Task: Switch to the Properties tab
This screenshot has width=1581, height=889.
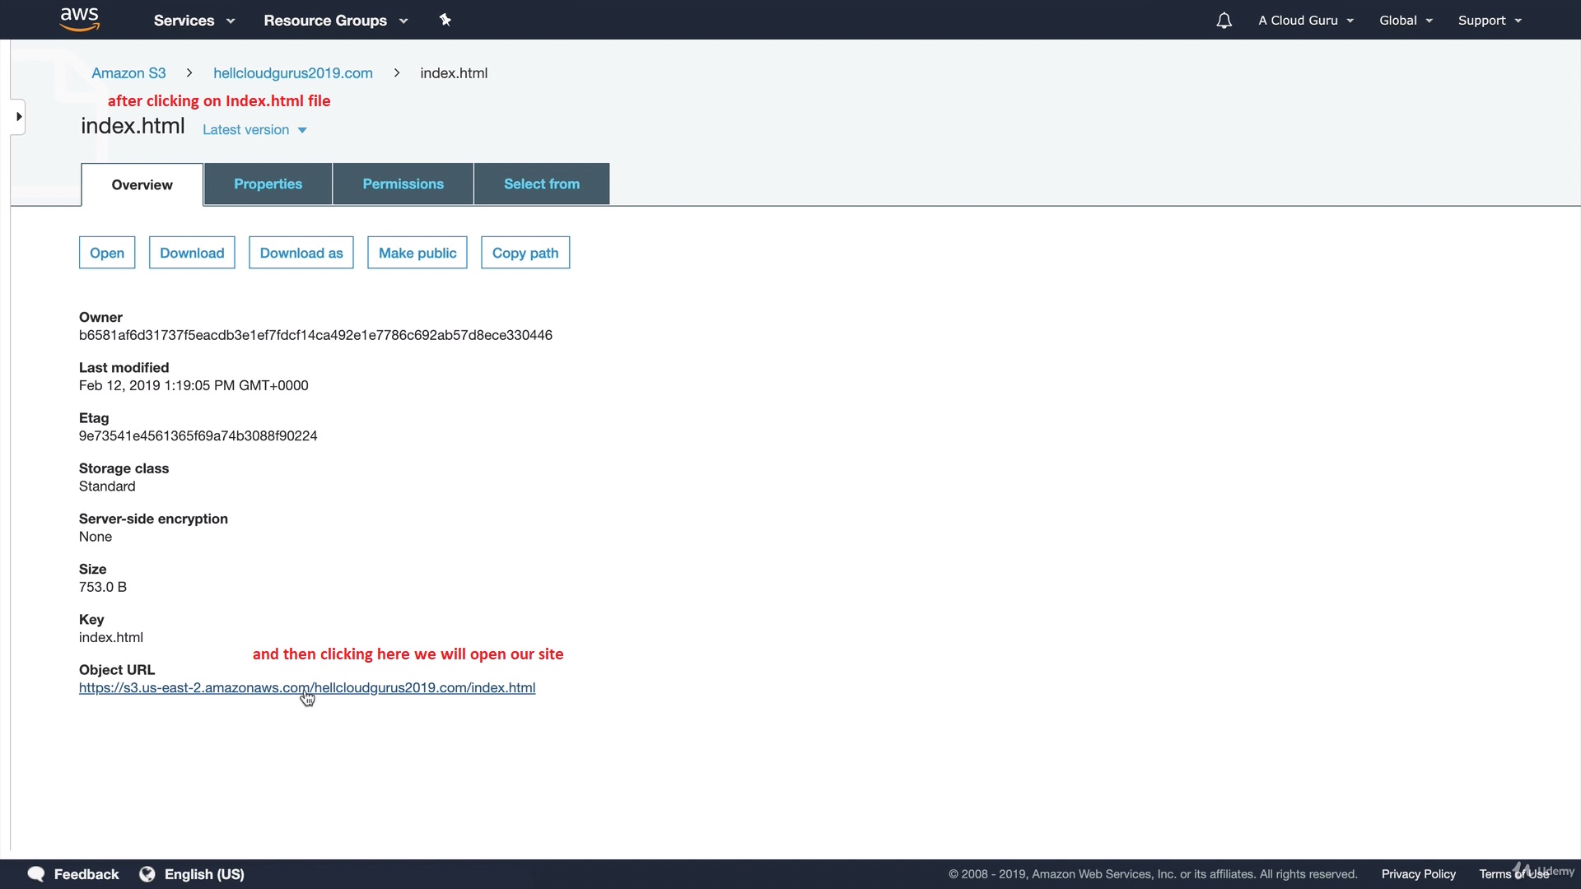Action: point(268,184)
